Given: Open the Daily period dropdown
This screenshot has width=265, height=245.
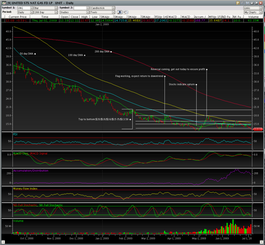Looking at the screenshot, I should point(25,12).
